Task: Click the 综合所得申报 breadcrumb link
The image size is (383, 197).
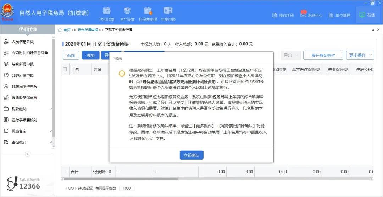Action: pos(88,30)
